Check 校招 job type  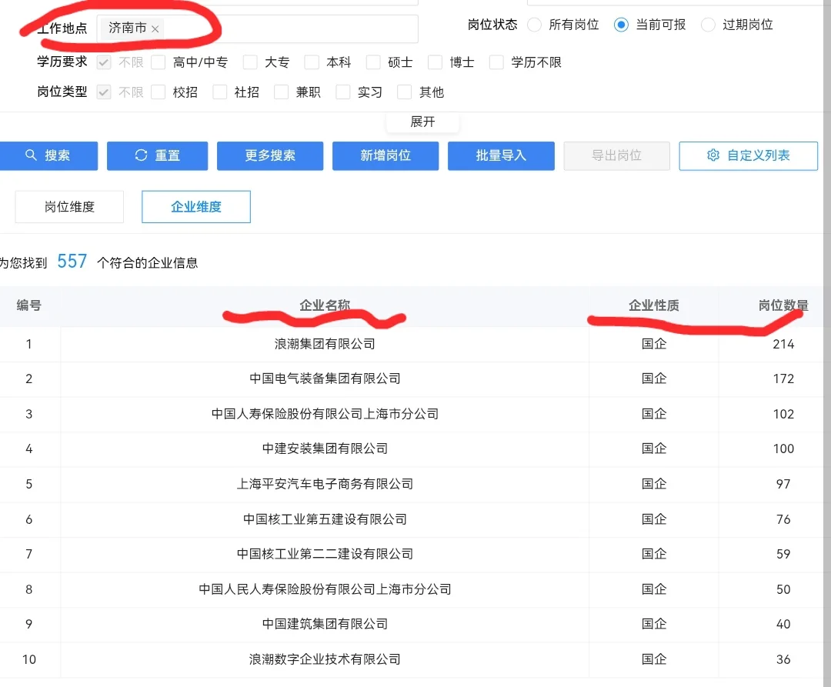tap(158, 92)
